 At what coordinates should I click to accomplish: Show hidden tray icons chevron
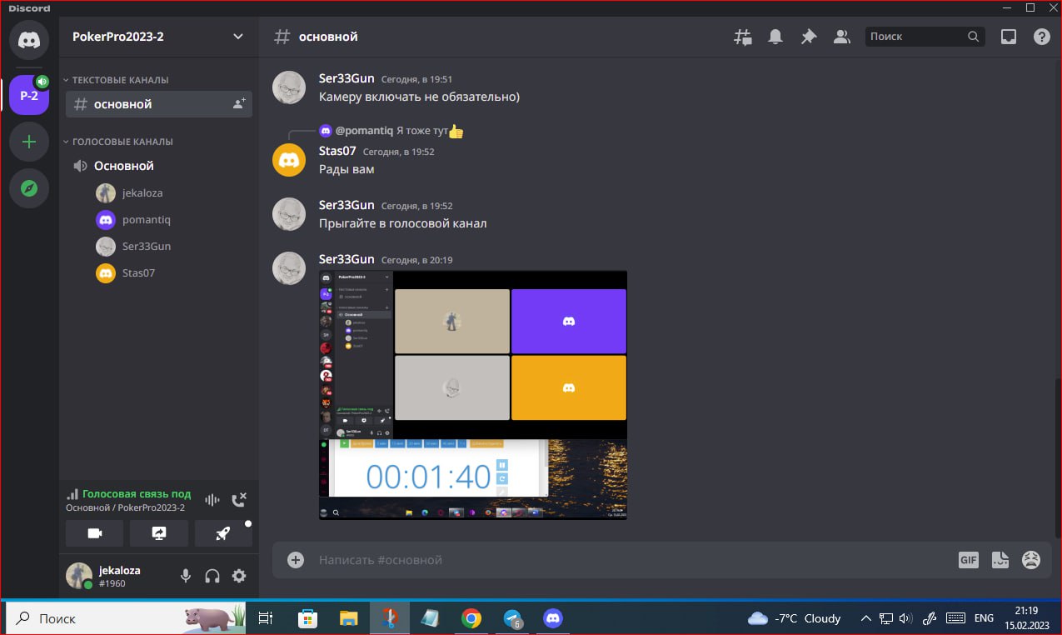[x=865, y=618]
